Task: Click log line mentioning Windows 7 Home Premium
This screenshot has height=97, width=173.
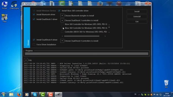Action: click(78, 74)
